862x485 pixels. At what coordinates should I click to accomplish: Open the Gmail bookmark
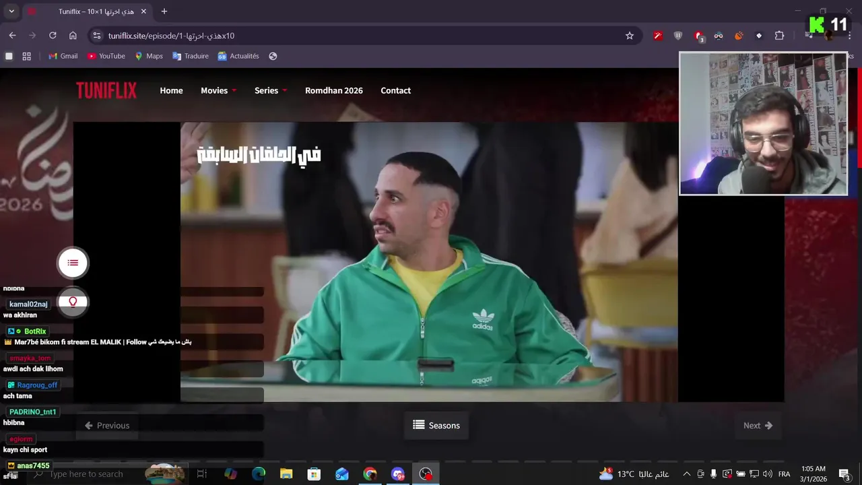click(x=63, y=56)
